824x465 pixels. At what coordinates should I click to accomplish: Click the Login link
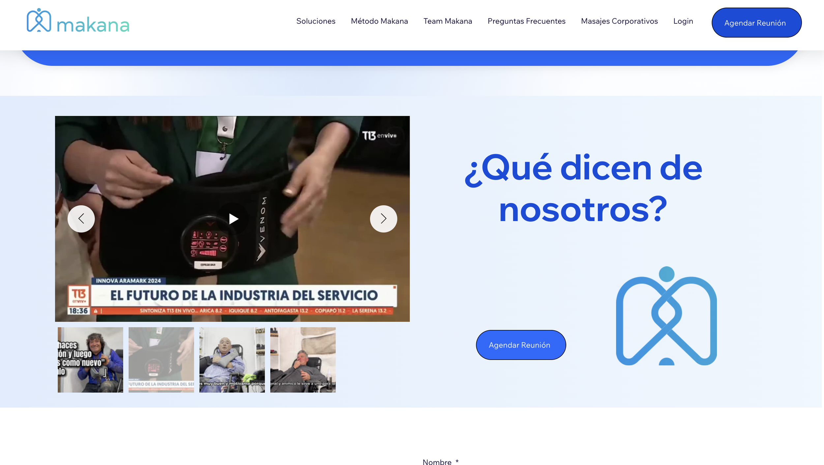click(x=683, y=21)
